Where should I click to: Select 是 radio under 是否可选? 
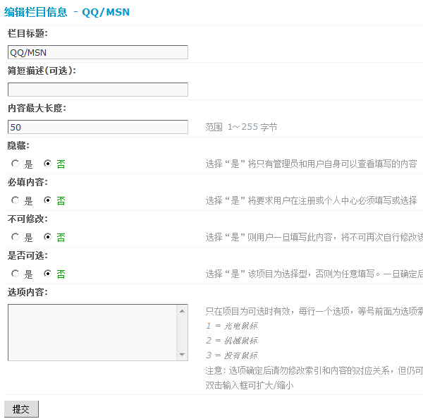[x=15, y=274]
